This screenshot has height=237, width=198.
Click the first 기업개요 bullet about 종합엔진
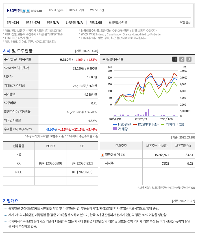click(84, 209)
